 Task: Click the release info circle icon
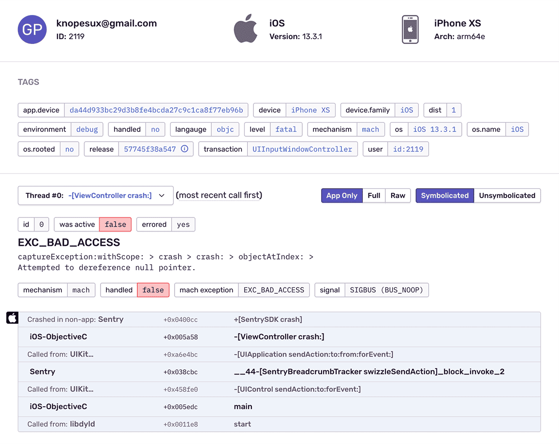(184, 149)
